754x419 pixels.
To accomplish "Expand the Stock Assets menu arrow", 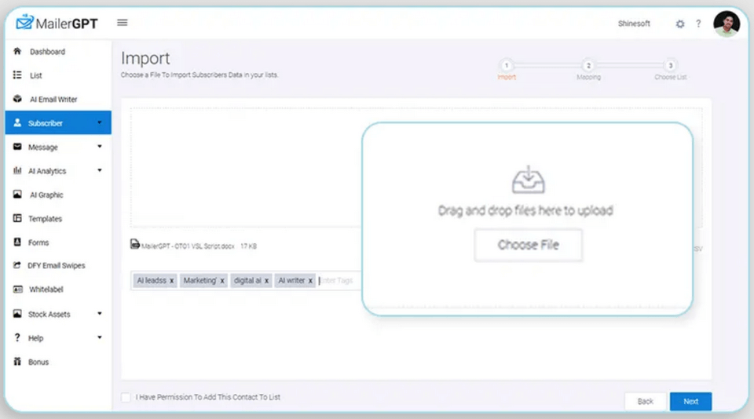I will [100, 313].
